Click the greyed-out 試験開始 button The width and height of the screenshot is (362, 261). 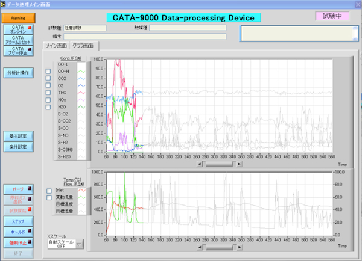click(x=19, y=210)
